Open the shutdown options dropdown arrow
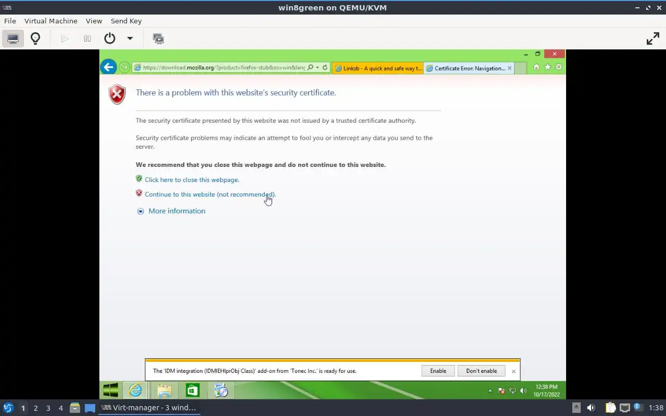The width and height of the screenshot is (666, 416). (x=130, y=38)
